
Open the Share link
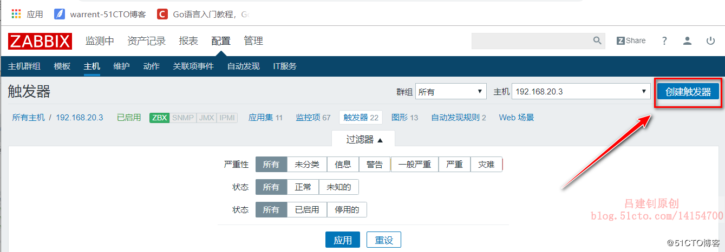631,40
